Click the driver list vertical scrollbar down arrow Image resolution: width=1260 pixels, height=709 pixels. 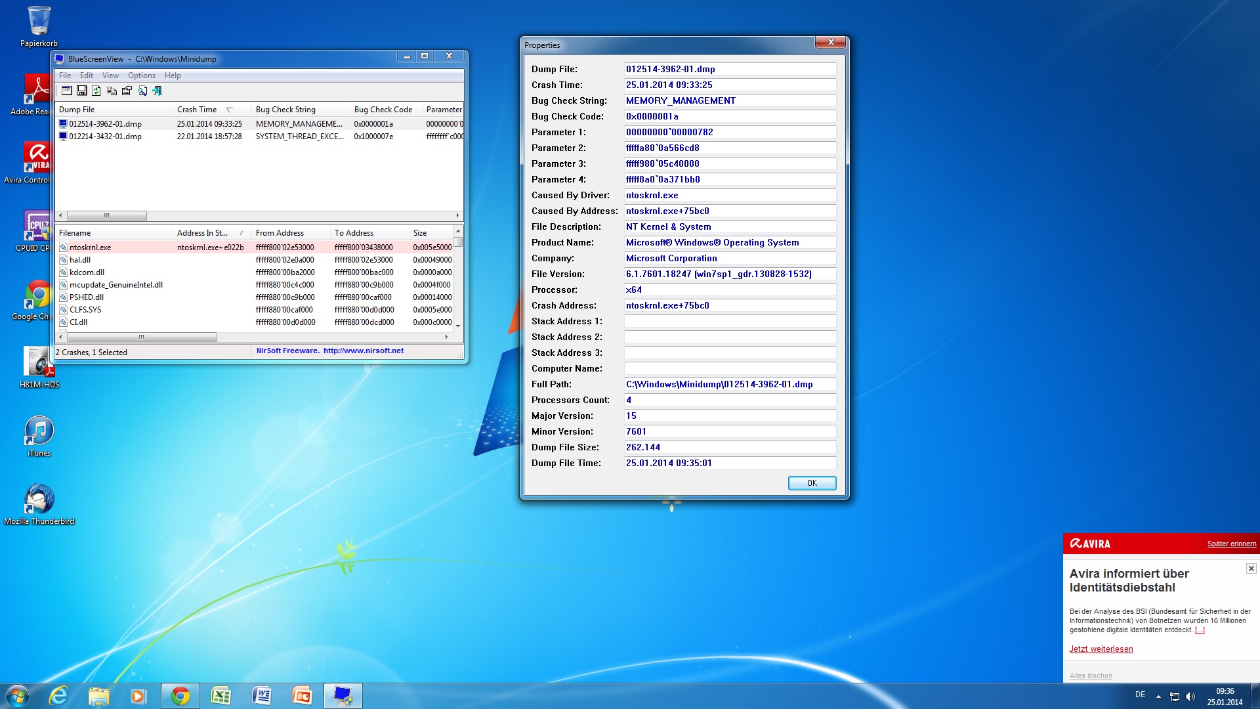tap(458, 326)
